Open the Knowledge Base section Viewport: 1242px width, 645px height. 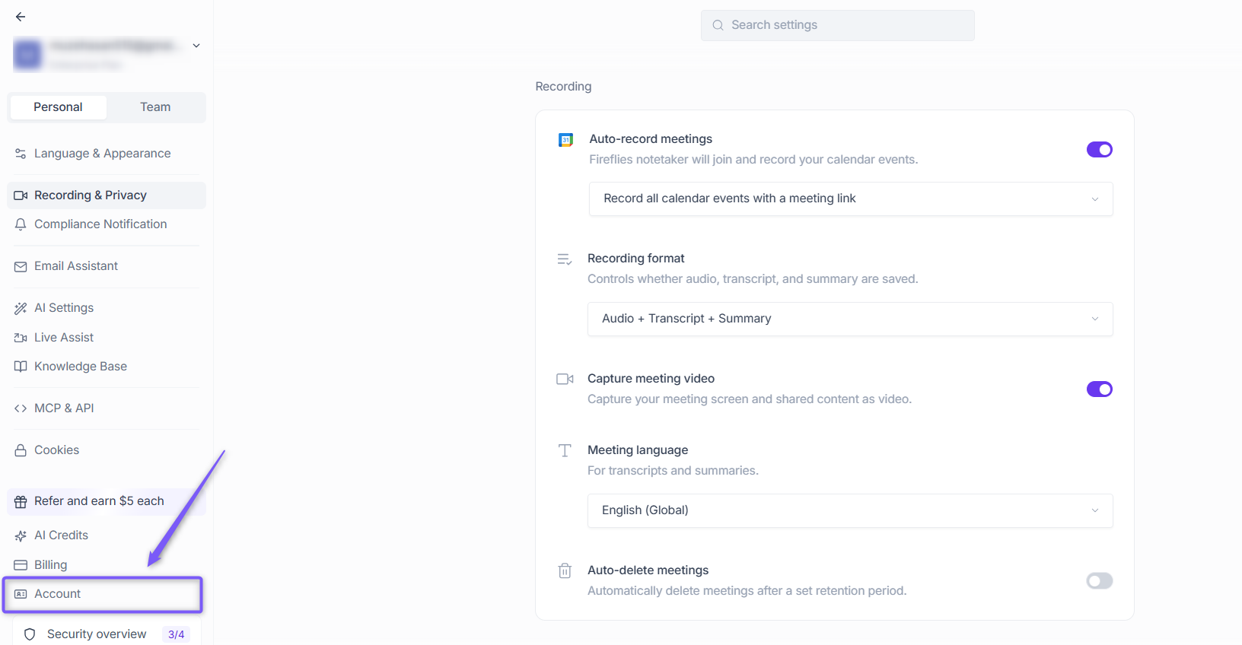pyautogui.click(x=107, y=367)
